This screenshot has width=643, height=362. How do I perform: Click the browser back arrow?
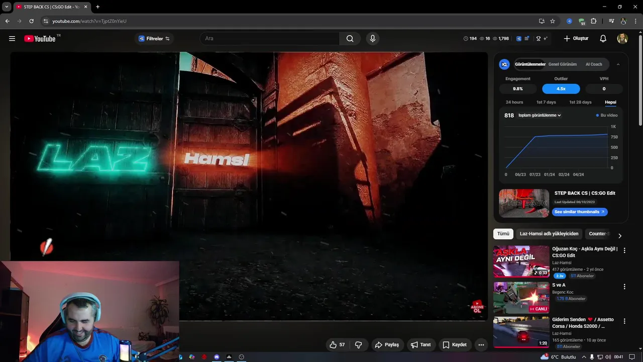click(7, 21)
